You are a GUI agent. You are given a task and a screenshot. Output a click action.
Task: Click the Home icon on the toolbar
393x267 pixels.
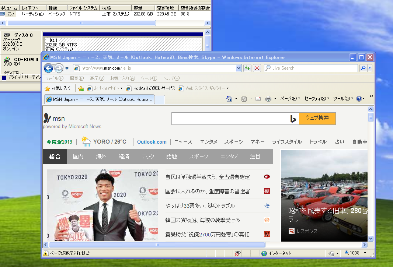click(x=229, y=98)
